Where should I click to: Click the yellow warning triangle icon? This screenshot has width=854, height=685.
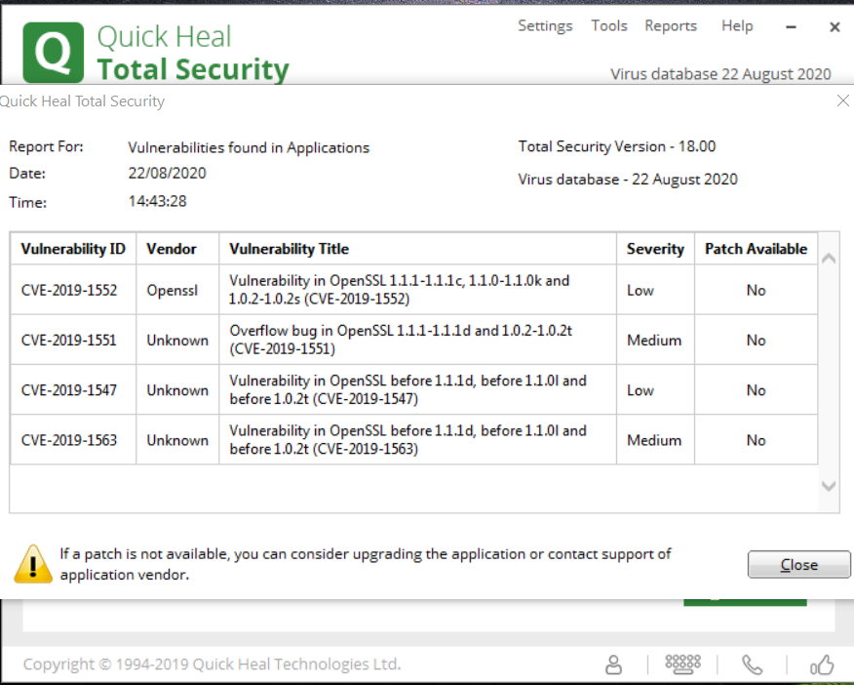[x=33, y=564]
